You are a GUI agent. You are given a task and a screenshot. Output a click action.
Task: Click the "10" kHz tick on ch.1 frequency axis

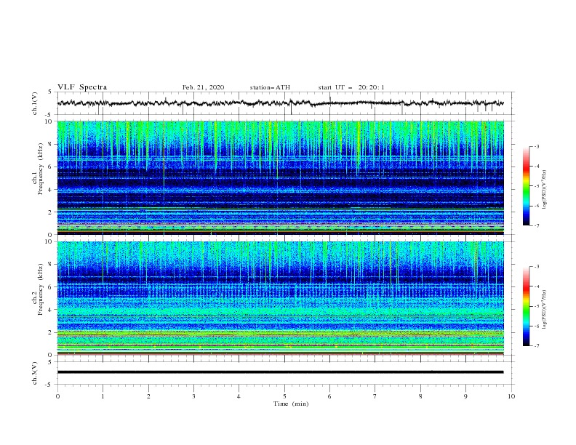(49, 121)
